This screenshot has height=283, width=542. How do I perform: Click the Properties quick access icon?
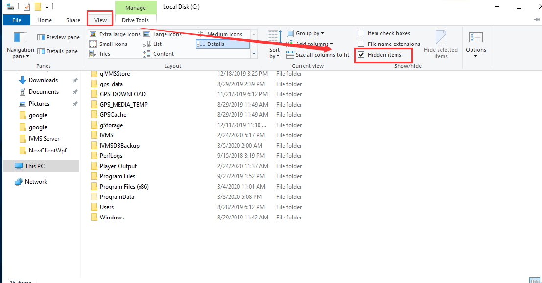(27, 6)
